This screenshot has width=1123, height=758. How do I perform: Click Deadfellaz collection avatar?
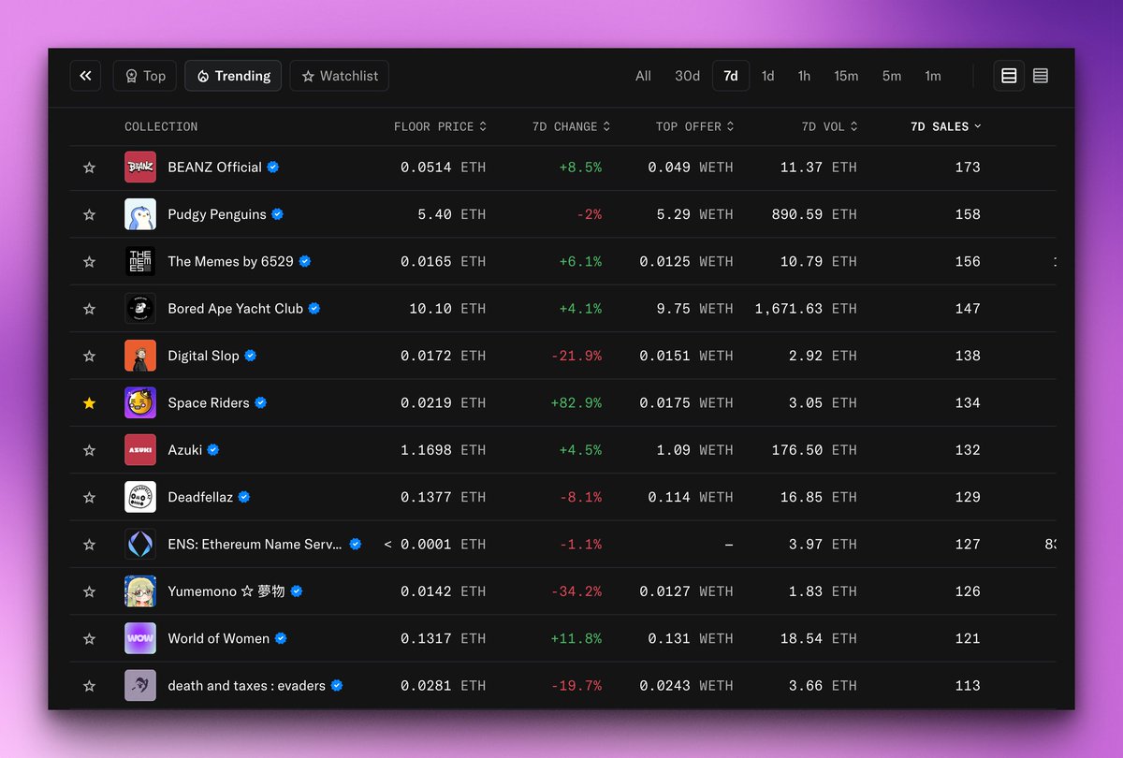coord(140,497)
